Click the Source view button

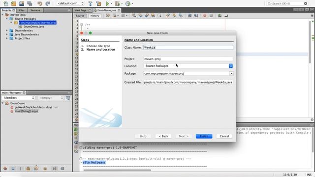pos(80,16)
